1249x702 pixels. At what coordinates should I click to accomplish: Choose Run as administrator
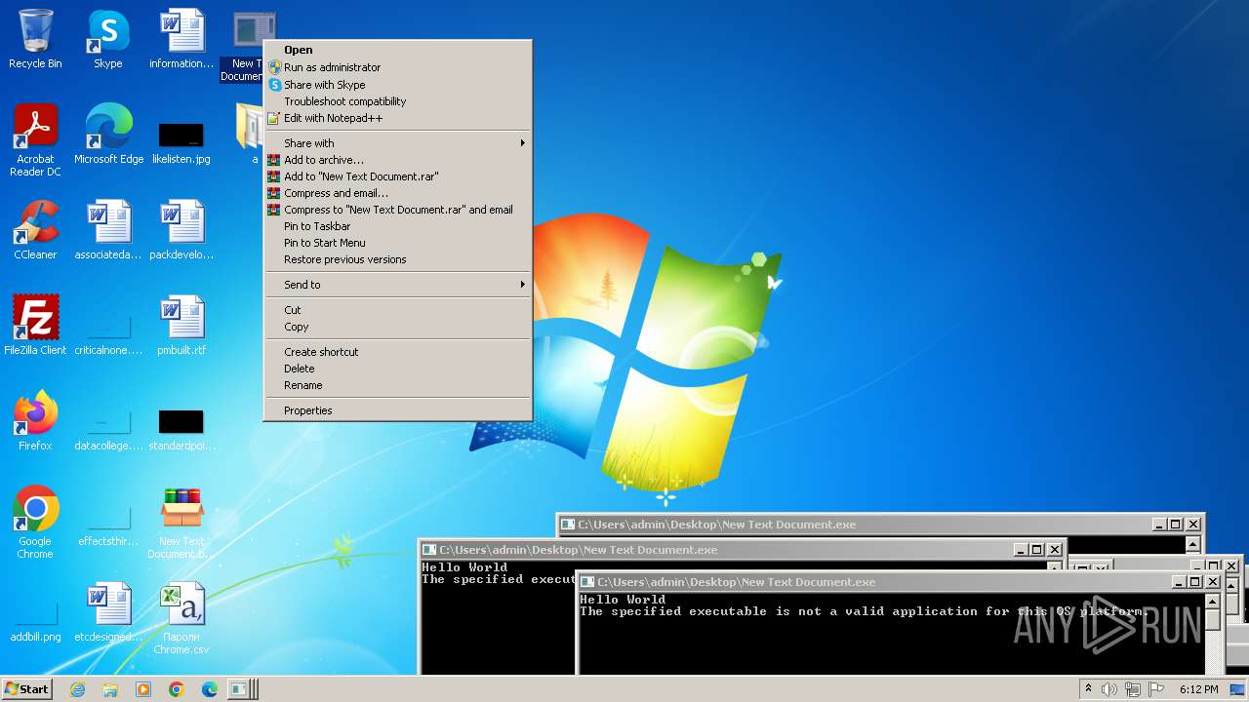[x=398, y=67]
